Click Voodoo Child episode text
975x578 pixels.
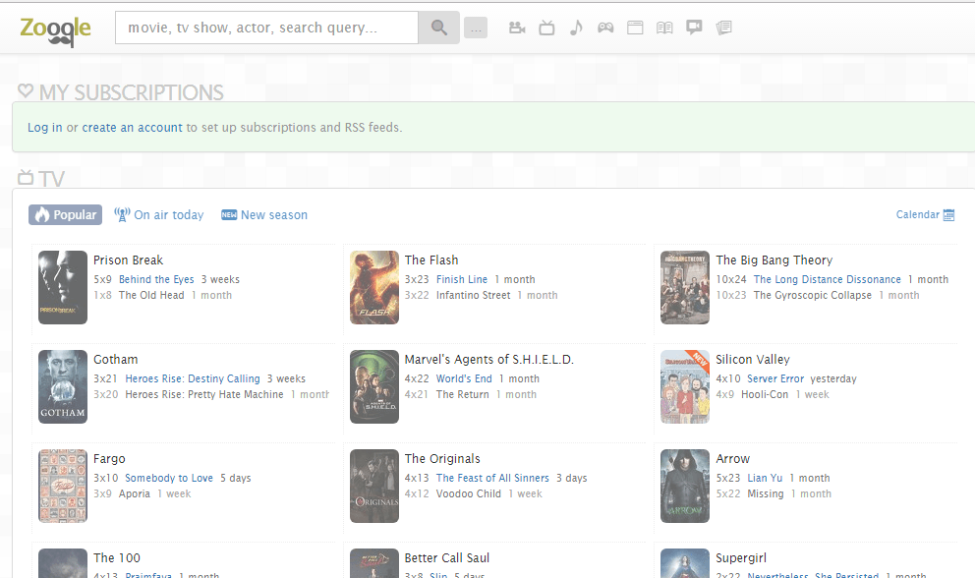468,493
